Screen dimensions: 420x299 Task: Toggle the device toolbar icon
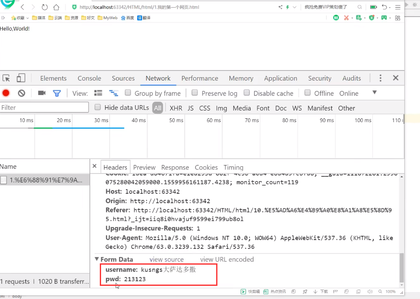(x=21, y=78)
